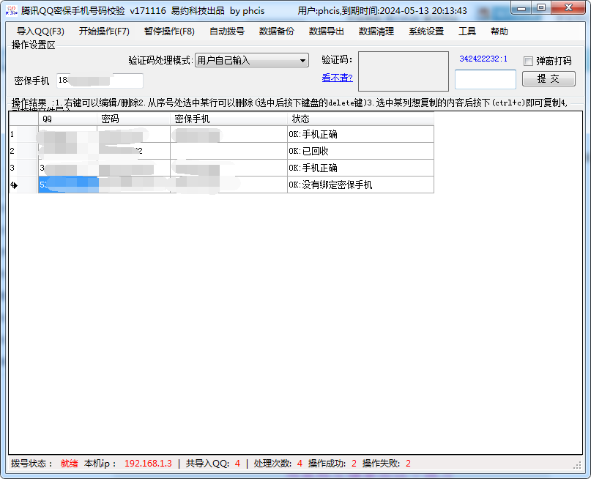The width and height of the screenshot is (591, 479).
Task: Click the application icon in the title bar
Action: [12, 10]
